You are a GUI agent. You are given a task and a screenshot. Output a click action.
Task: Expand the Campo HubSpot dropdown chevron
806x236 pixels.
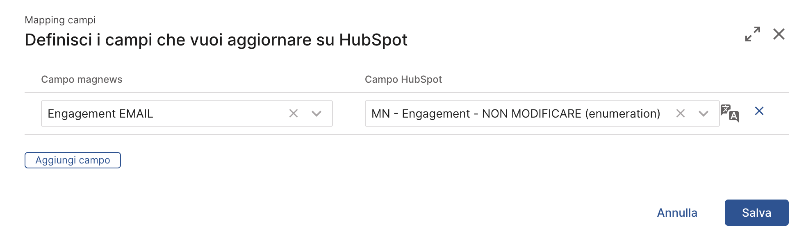(x=704, y=113)
